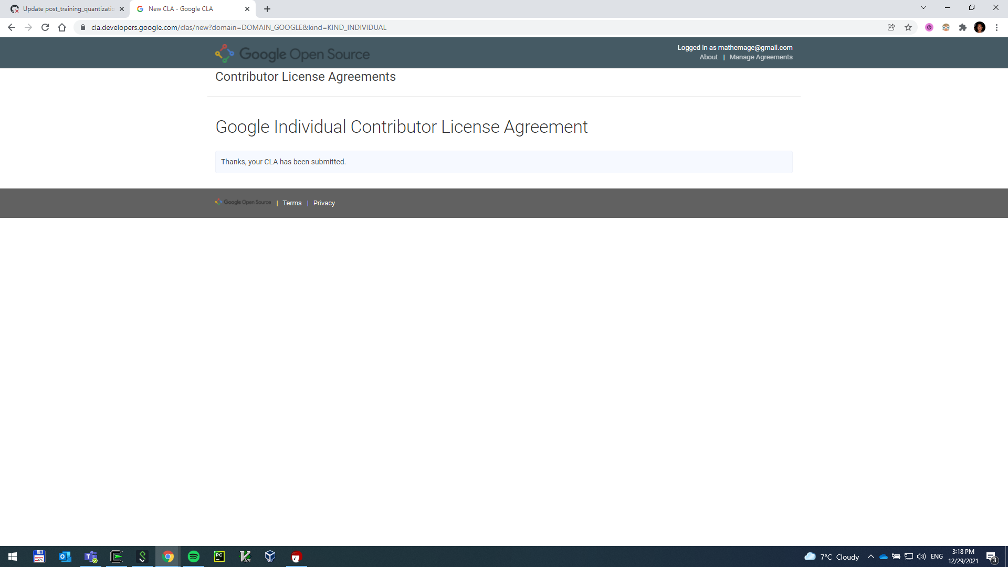Open the green S app on the taskbar

142,556
